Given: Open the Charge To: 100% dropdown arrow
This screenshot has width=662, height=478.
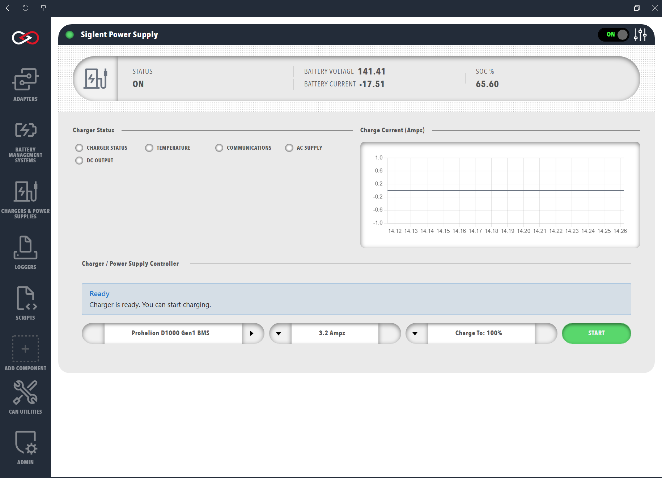Looking at the screenshot, I should 416,333.
